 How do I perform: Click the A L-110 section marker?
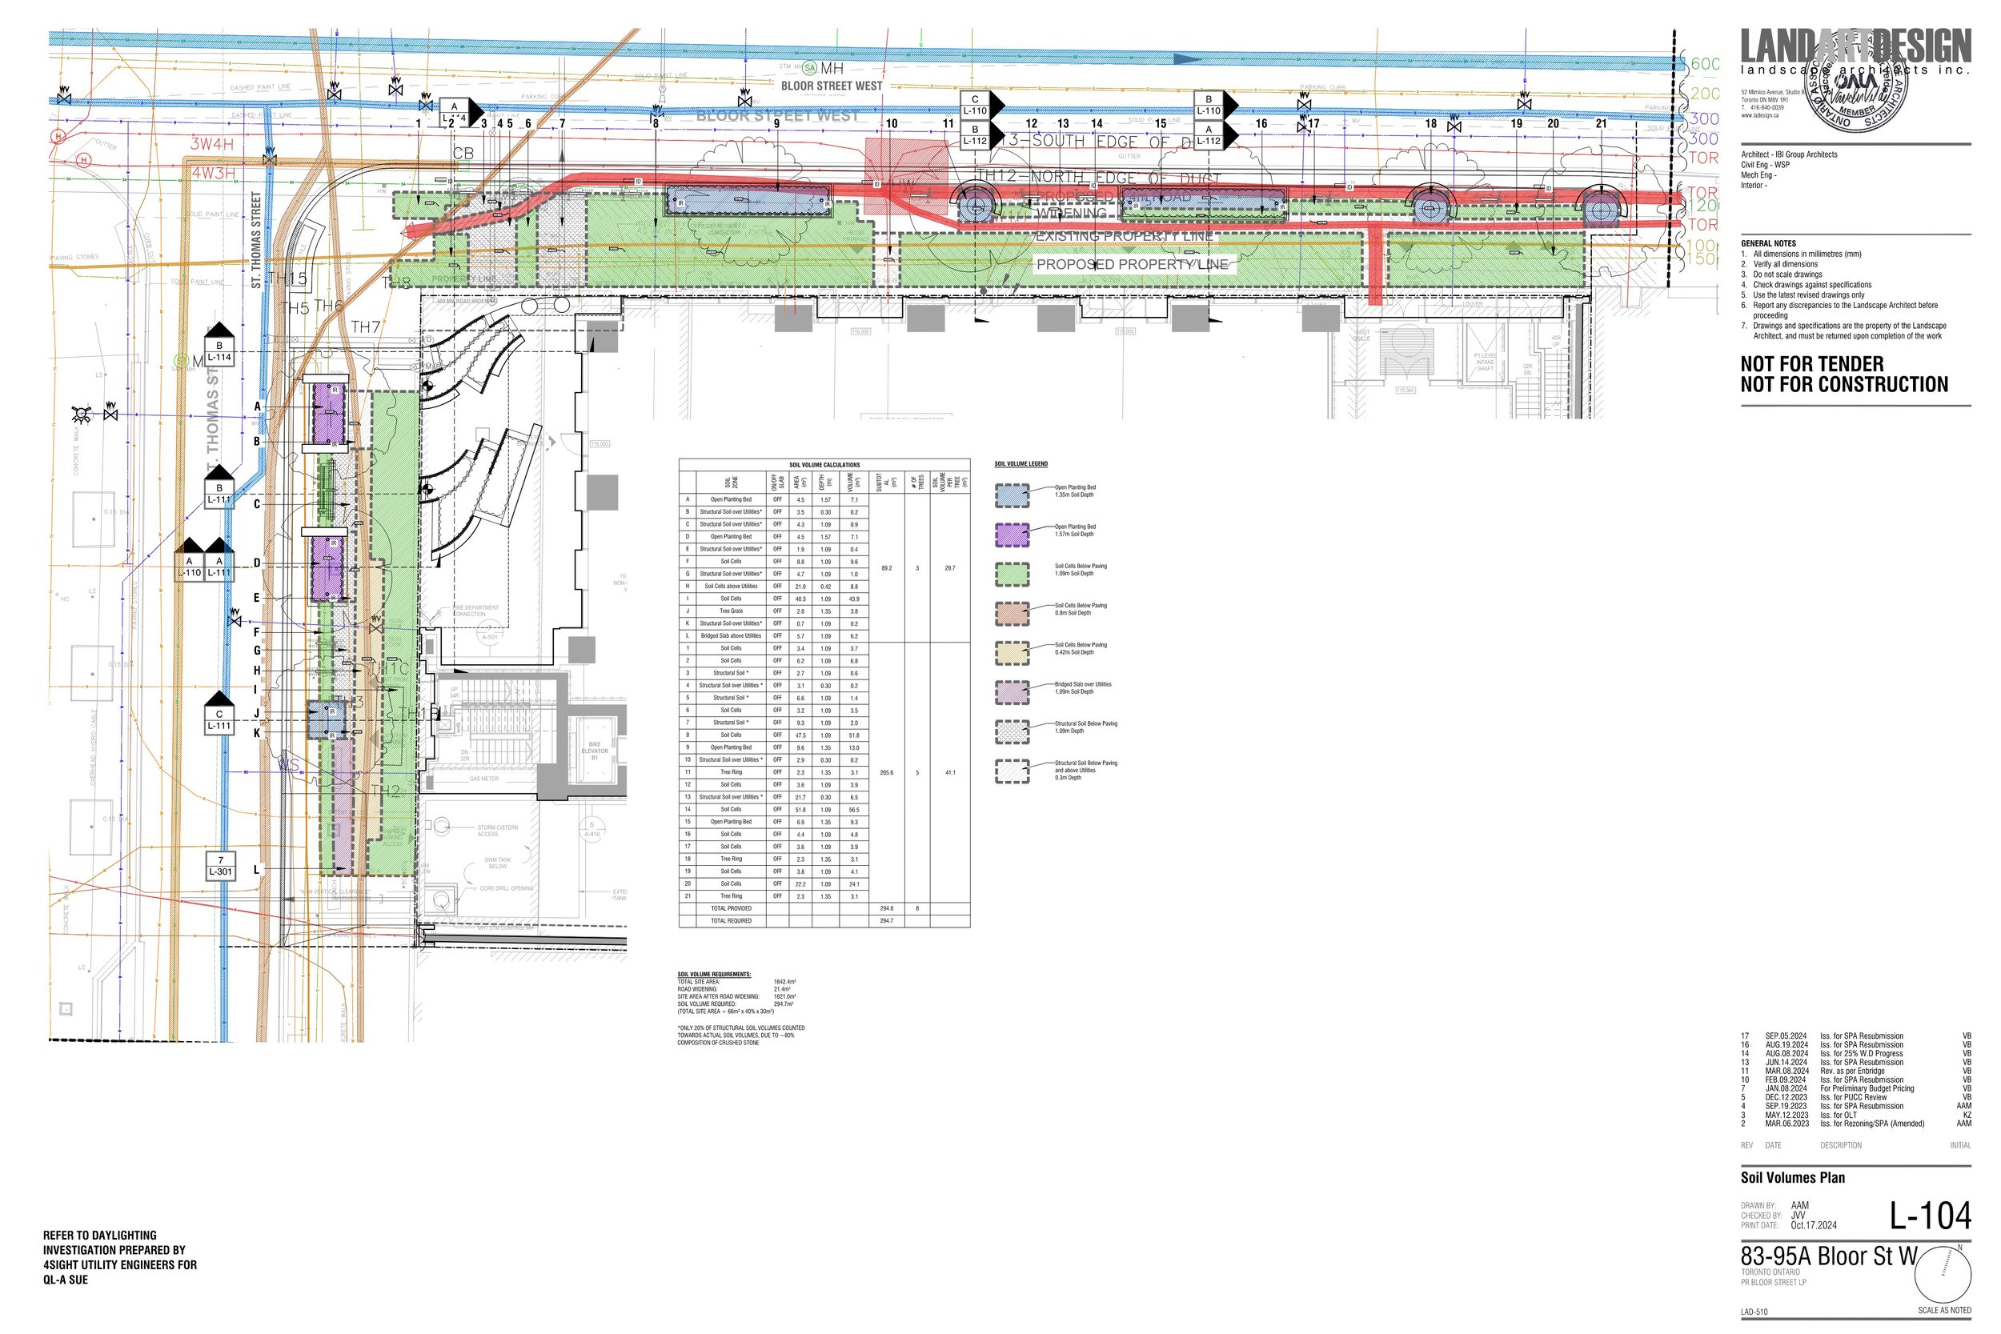190,561
